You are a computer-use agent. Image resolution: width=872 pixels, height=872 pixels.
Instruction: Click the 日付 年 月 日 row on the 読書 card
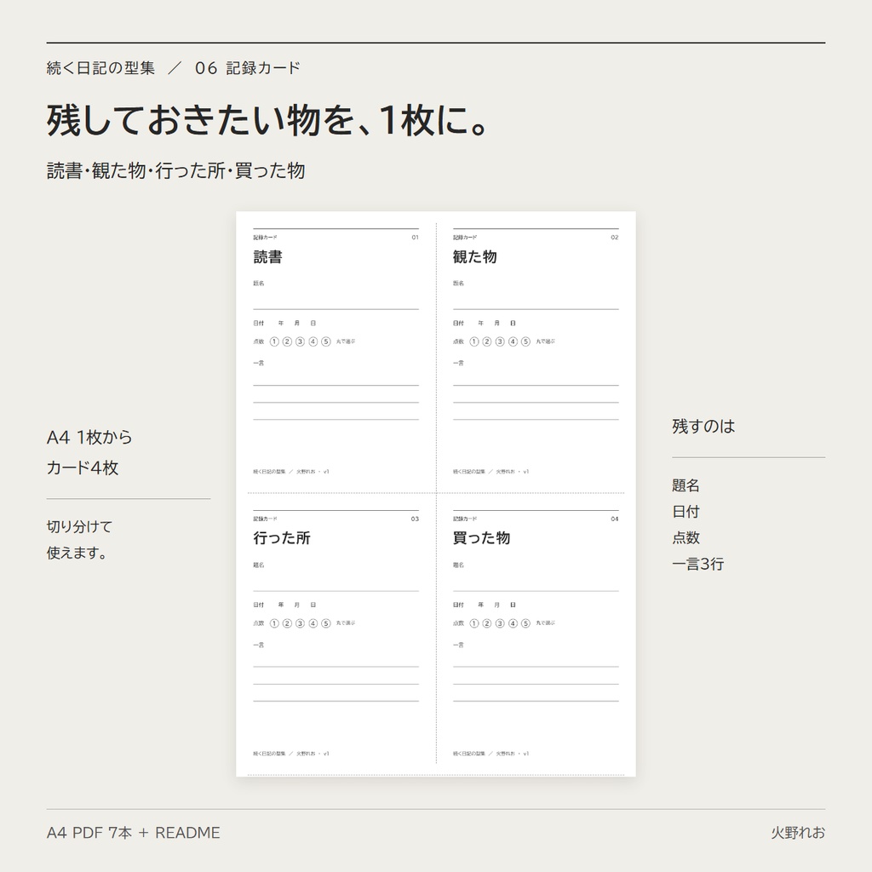(x=284, y=323)
